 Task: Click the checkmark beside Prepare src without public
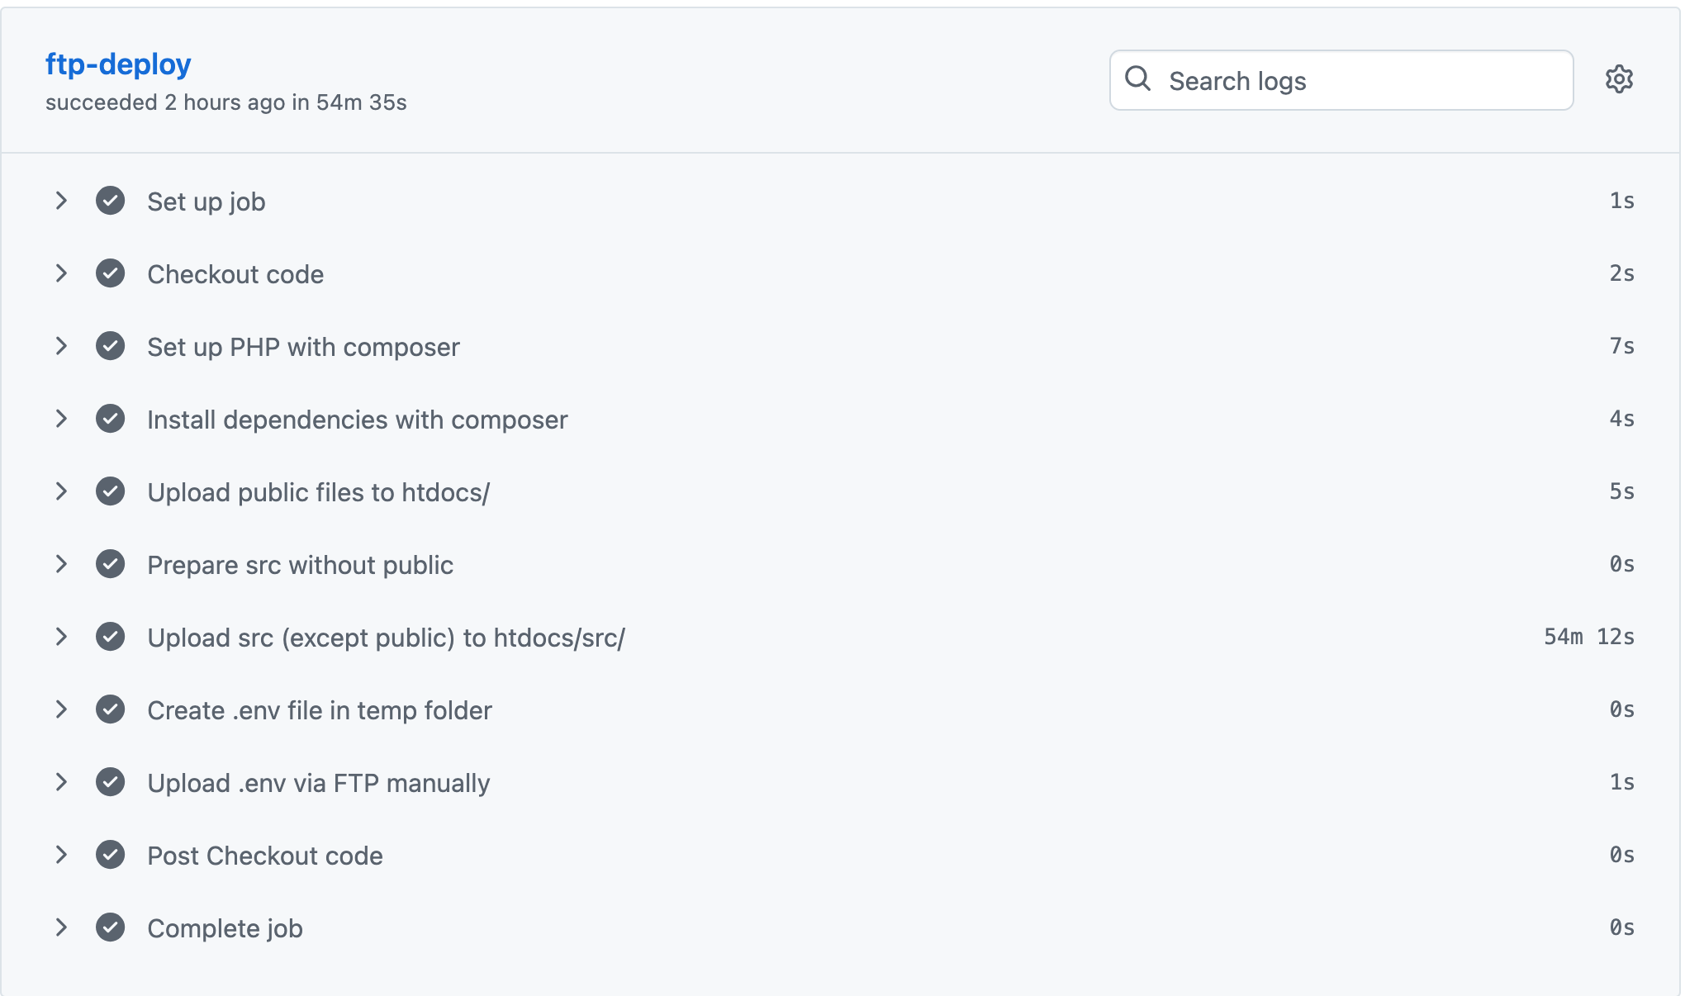110,564
